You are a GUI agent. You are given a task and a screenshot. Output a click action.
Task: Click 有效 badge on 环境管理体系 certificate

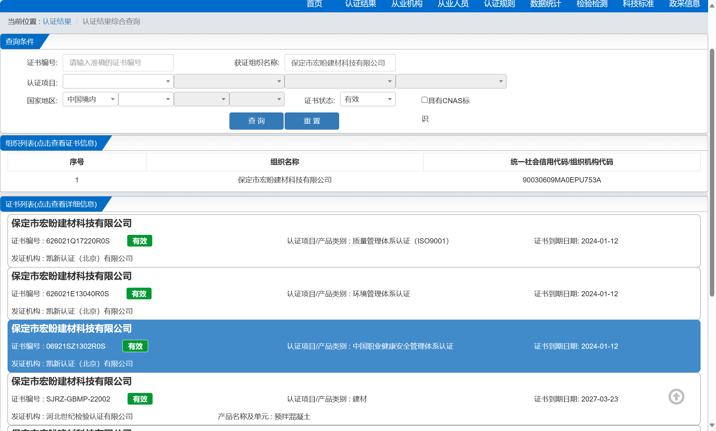click(x=139, y=294)
